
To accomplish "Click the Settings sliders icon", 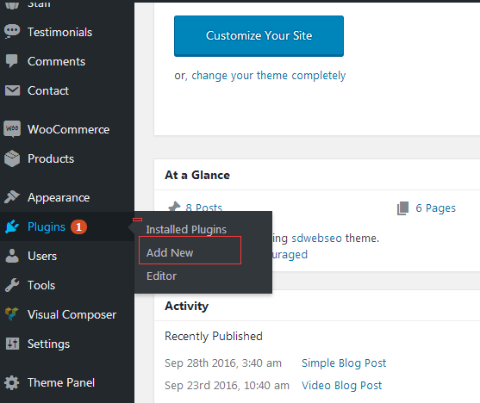I will click(12, 344).
